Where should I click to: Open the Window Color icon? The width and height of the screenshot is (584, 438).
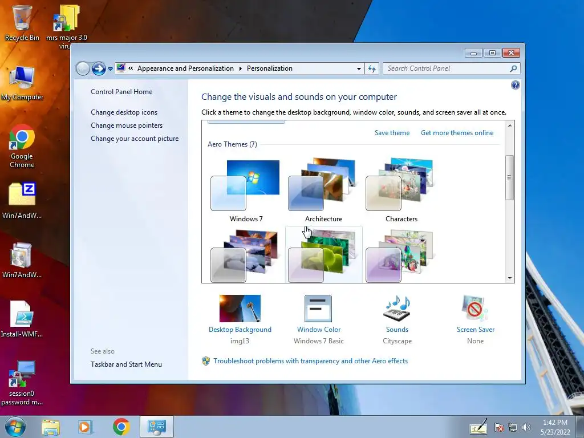(x=318, y=309)
